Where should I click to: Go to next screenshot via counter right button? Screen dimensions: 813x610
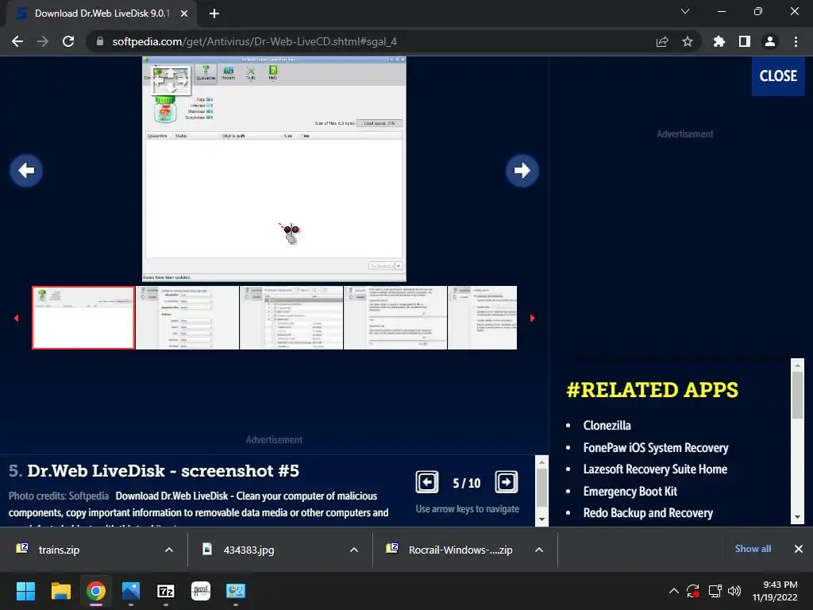(506, 482)
